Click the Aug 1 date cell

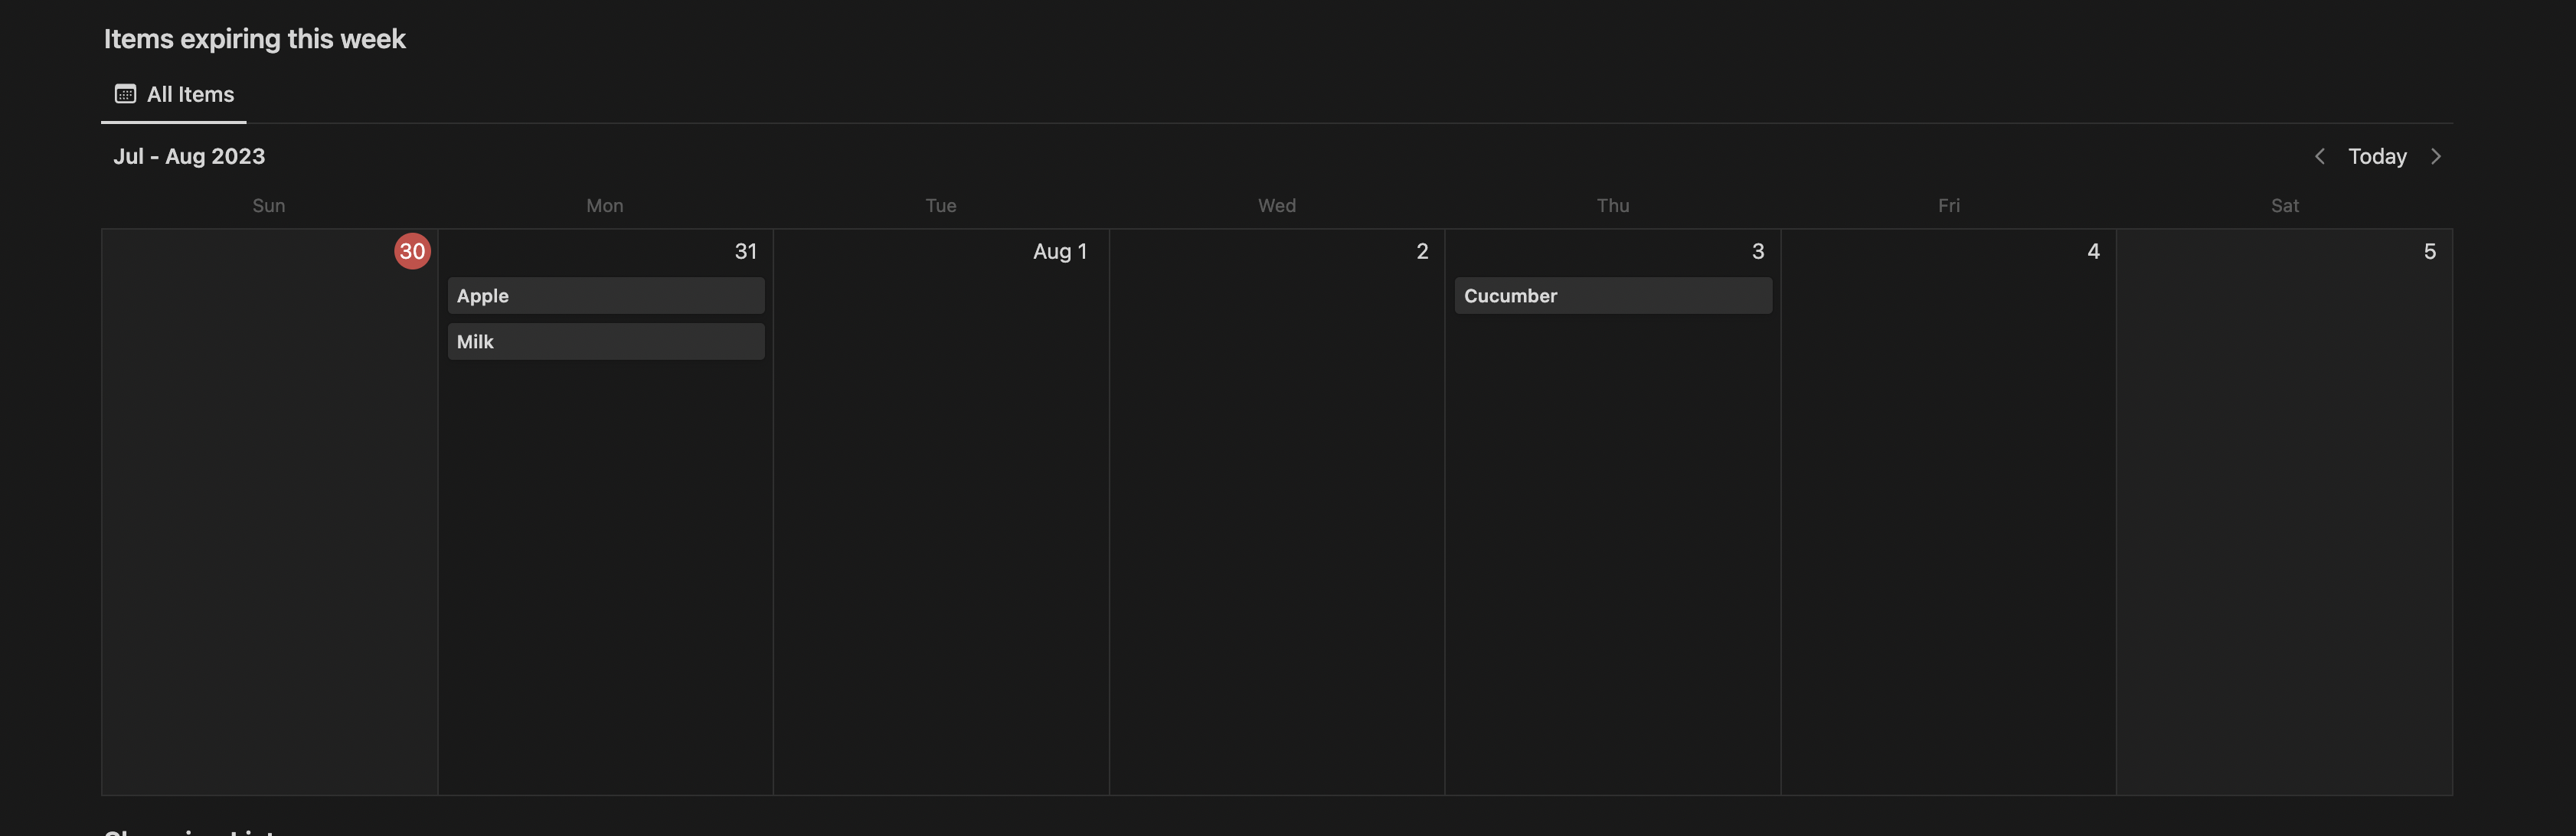pos(1059,251)
